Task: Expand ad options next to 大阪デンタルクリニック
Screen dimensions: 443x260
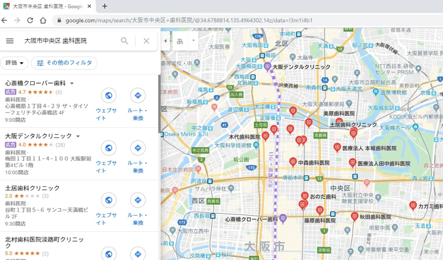Action: click(78, 137)
